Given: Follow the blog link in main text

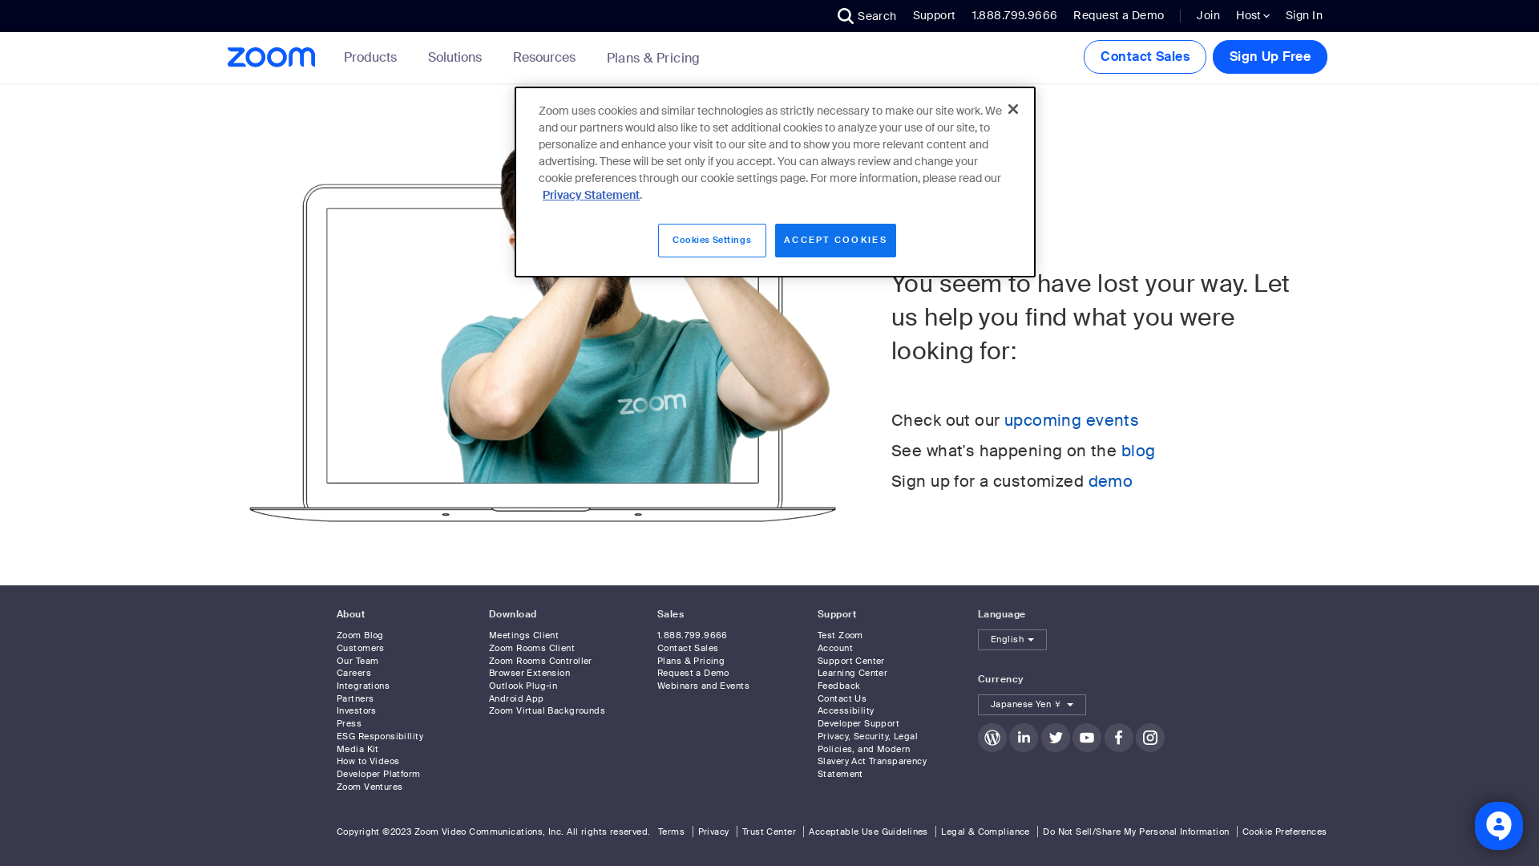Looking at the screenshot, I should [x=1137, y=451].
